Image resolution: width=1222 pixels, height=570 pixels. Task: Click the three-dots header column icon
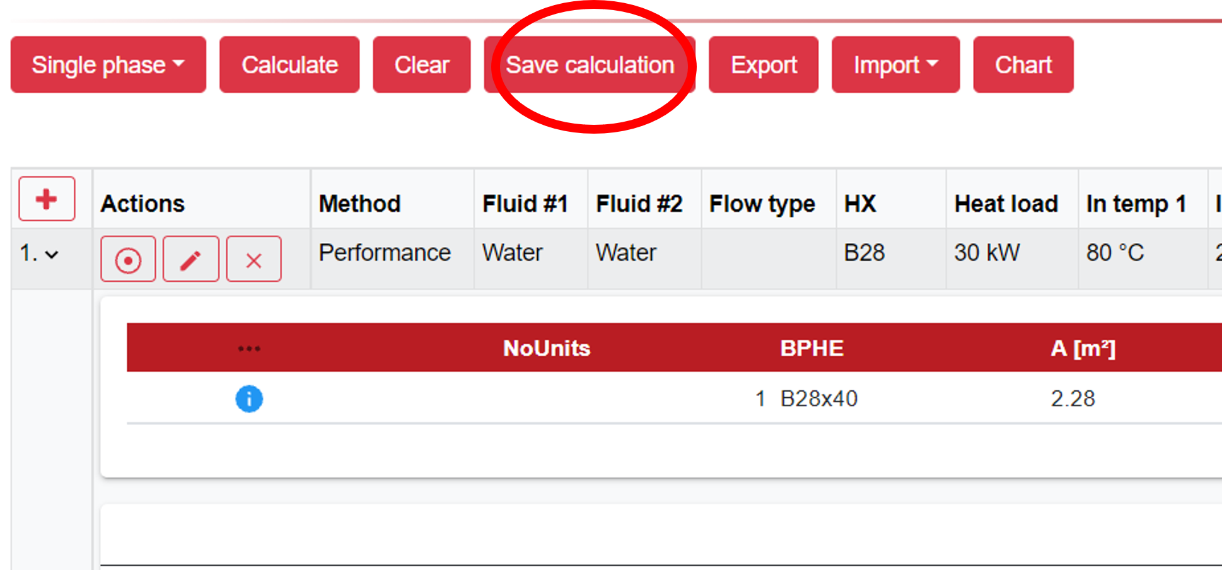tap(249, 348)
